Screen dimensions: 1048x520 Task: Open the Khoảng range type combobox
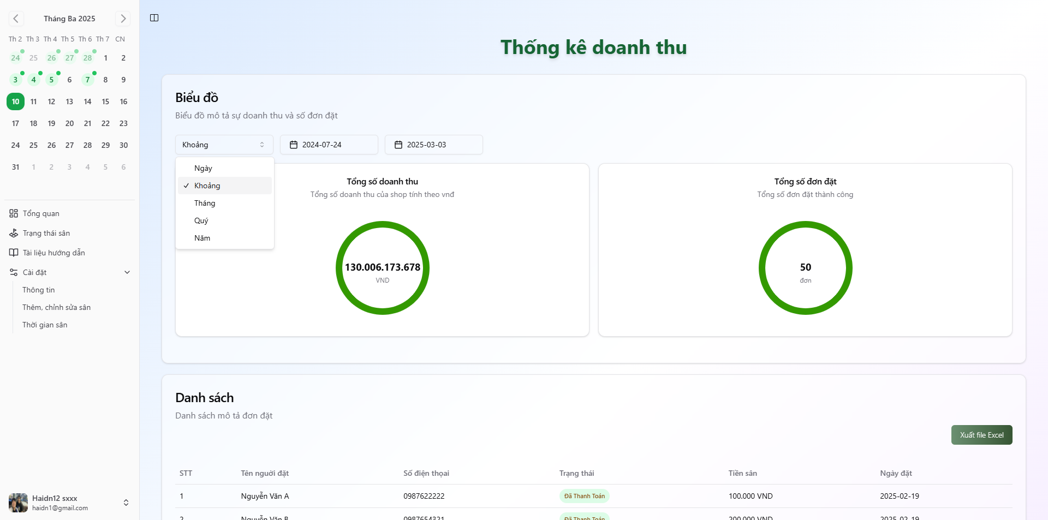(x=224, y=145)
